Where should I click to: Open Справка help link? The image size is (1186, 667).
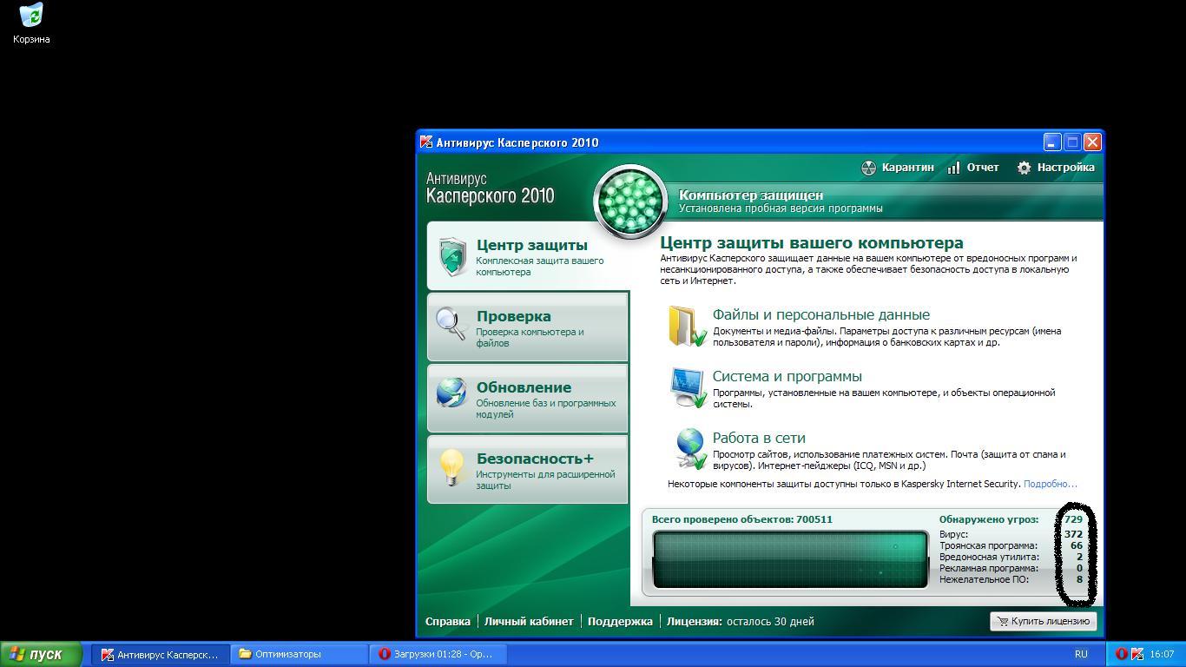click(x=448, y=621)
